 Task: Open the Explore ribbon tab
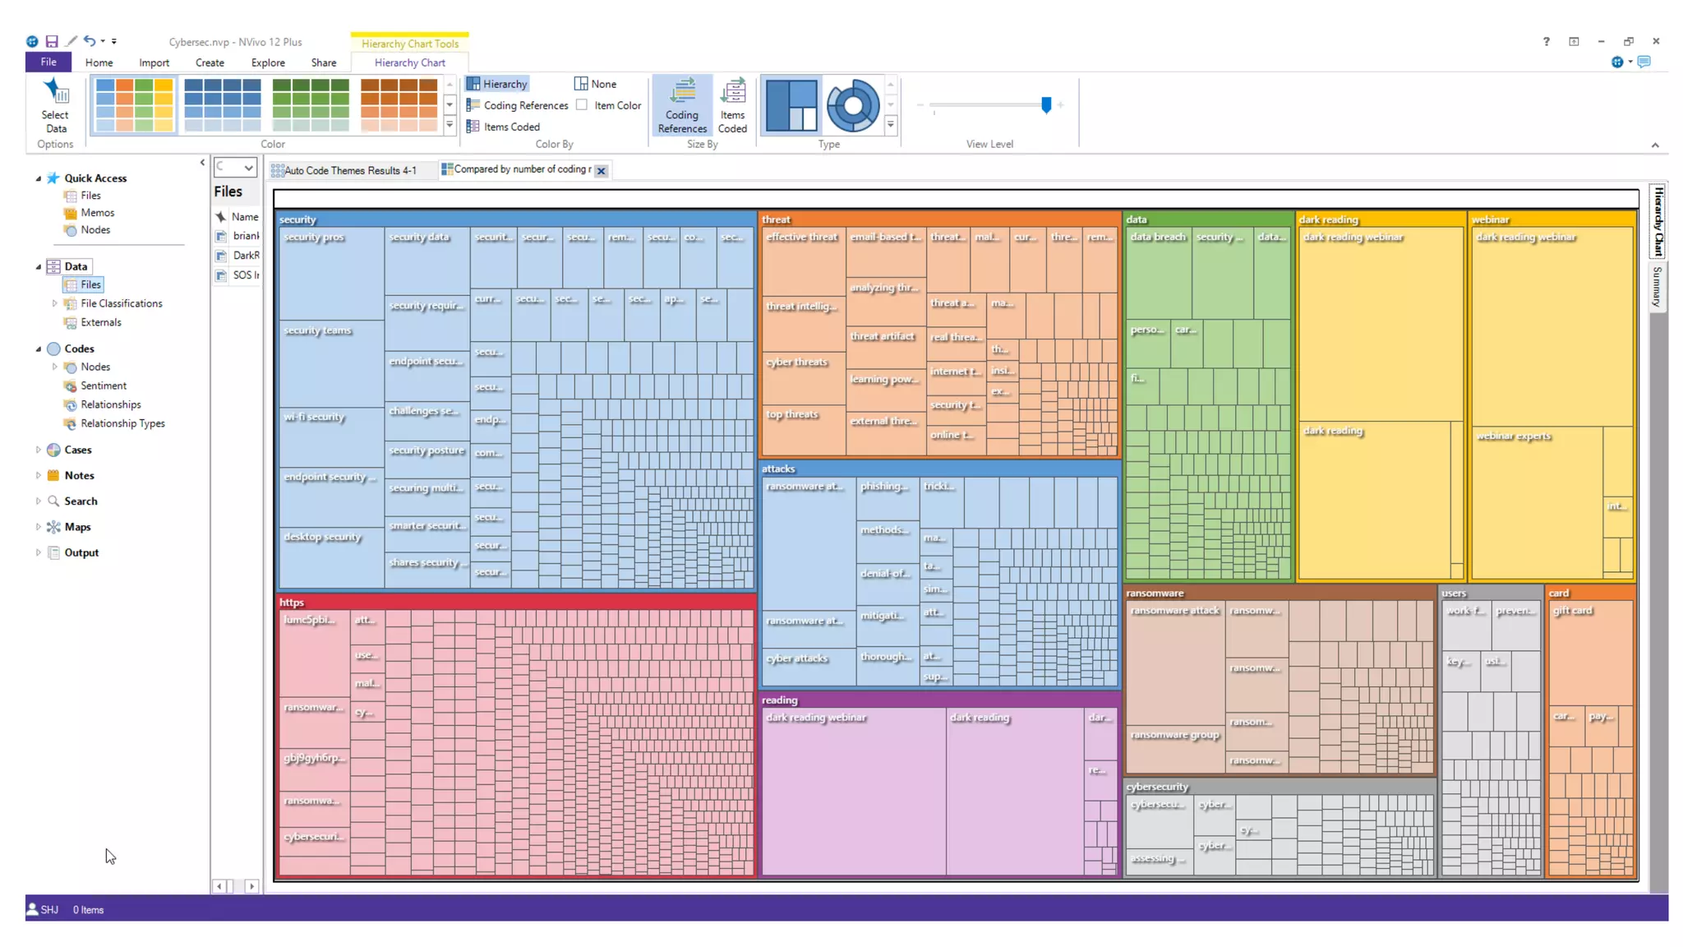(268, 62)
